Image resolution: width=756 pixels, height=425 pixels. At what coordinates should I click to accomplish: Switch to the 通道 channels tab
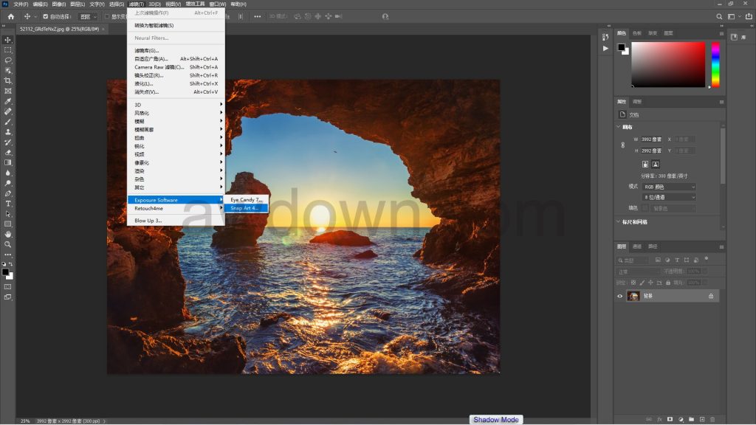[x=638, y=246]
